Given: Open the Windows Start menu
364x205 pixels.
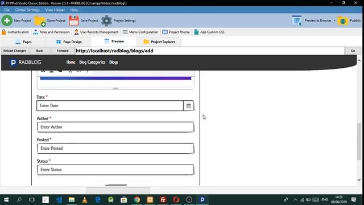Looking at the screenshot, I should tap(6, 200).
